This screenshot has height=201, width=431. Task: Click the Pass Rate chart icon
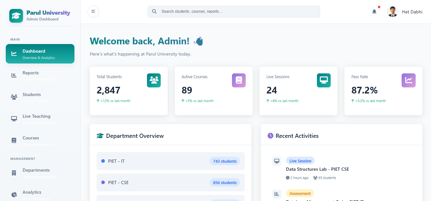pyautogui.click(x=408, y=80)
